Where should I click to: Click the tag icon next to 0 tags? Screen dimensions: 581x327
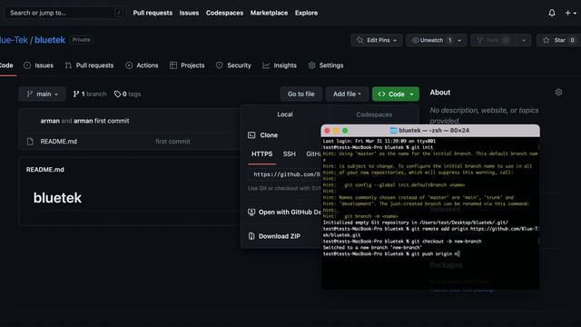[117, 94]
